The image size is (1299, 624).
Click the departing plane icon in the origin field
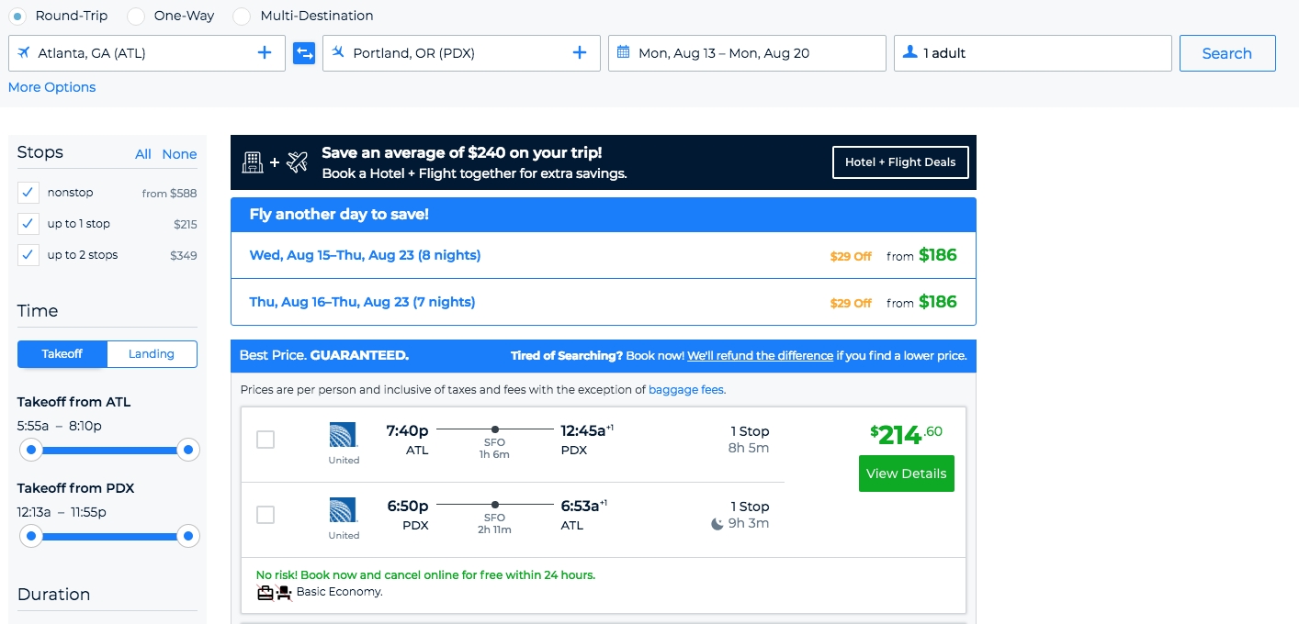pyautogui.click(x=24, y=52)
